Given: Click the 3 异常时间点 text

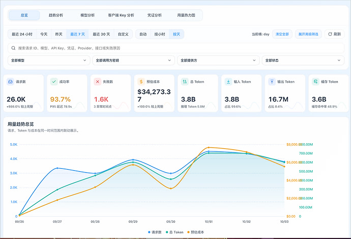Looking at the screenshot, I should coord(103,107).
